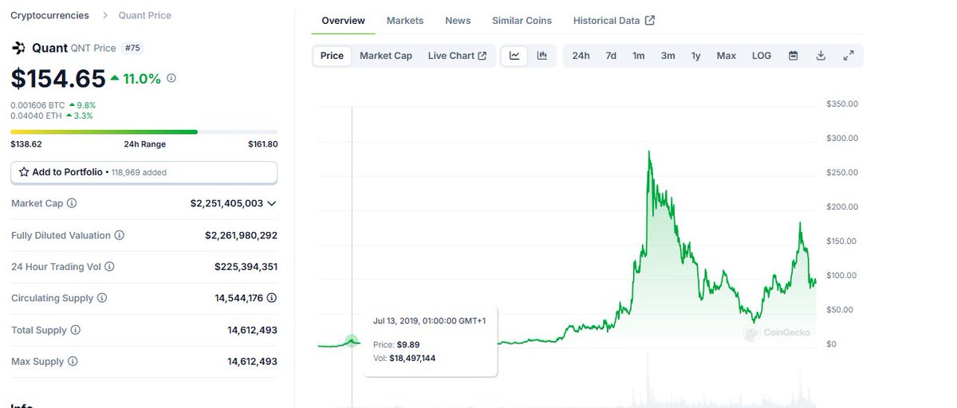Open Live Chart view
This screenshot has width=957, height=408.
[x=457, y=56]
